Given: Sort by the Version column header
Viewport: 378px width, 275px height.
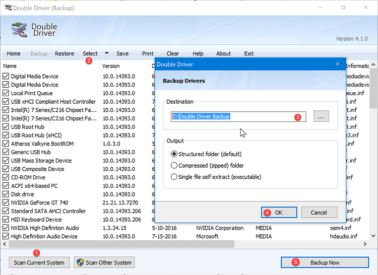Looking at the screenshot, I should [x=124, y=66].
